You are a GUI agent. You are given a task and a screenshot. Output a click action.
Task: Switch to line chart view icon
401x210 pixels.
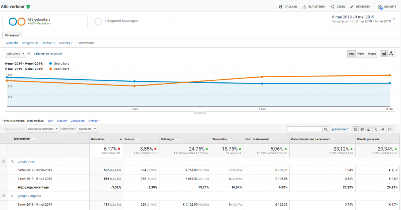click(384, 53)
